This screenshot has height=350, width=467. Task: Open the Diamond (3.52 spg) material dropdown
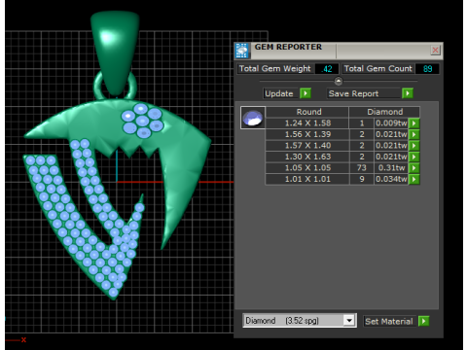349,321
